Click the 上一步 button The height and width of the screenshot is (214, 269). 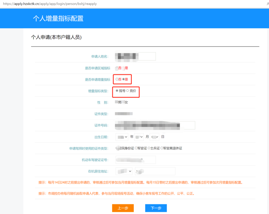[x=123, y=208]
